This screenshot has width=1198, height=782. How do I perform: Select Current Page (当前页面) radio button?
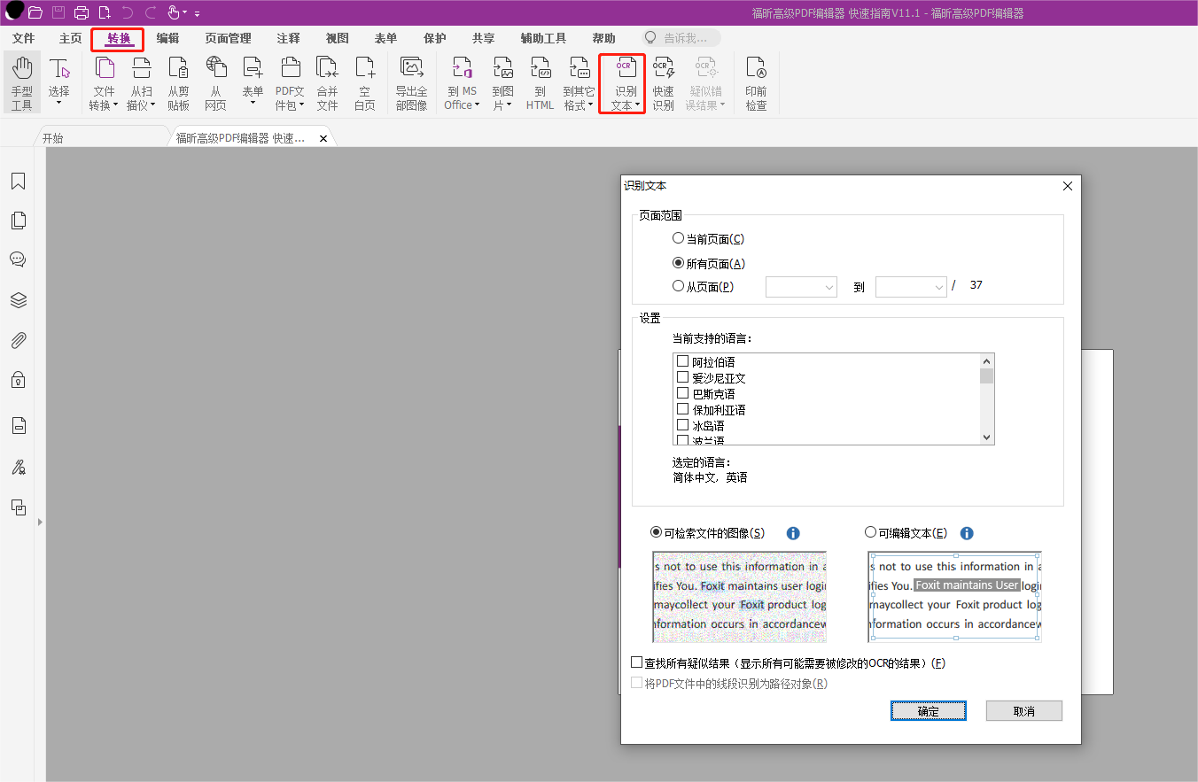679,238
